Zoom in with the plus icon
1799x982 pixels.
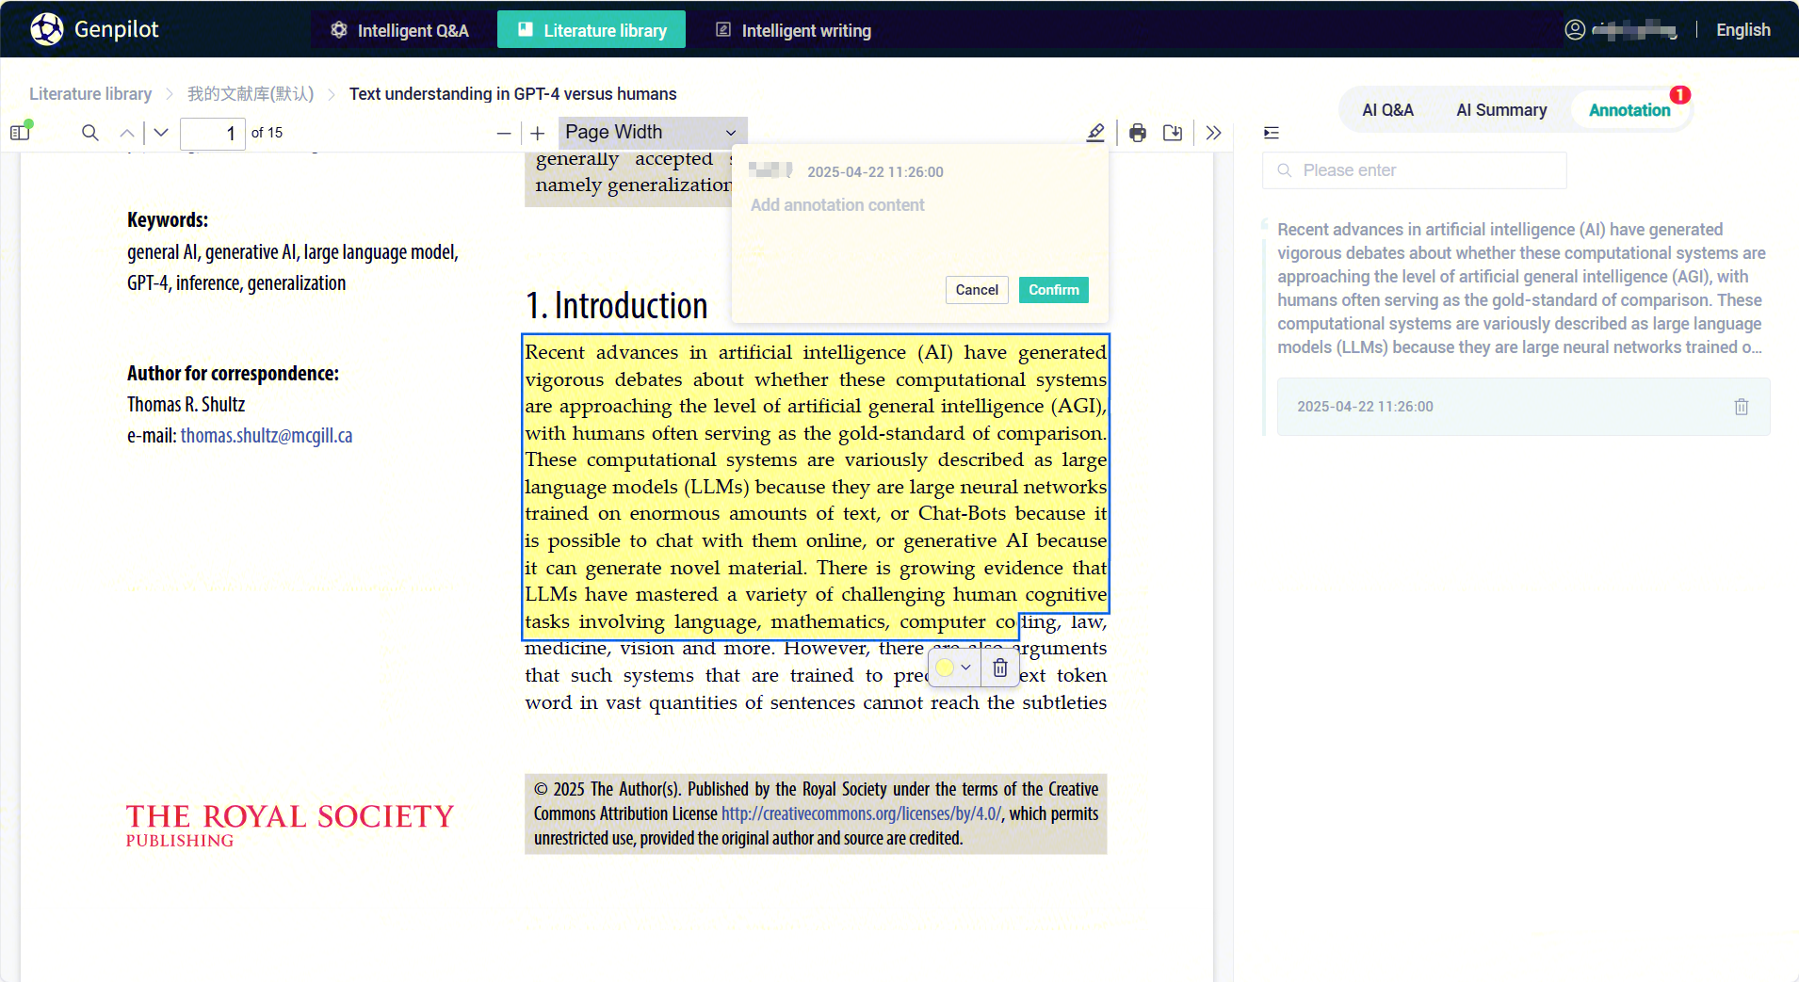tap(538, 134)
